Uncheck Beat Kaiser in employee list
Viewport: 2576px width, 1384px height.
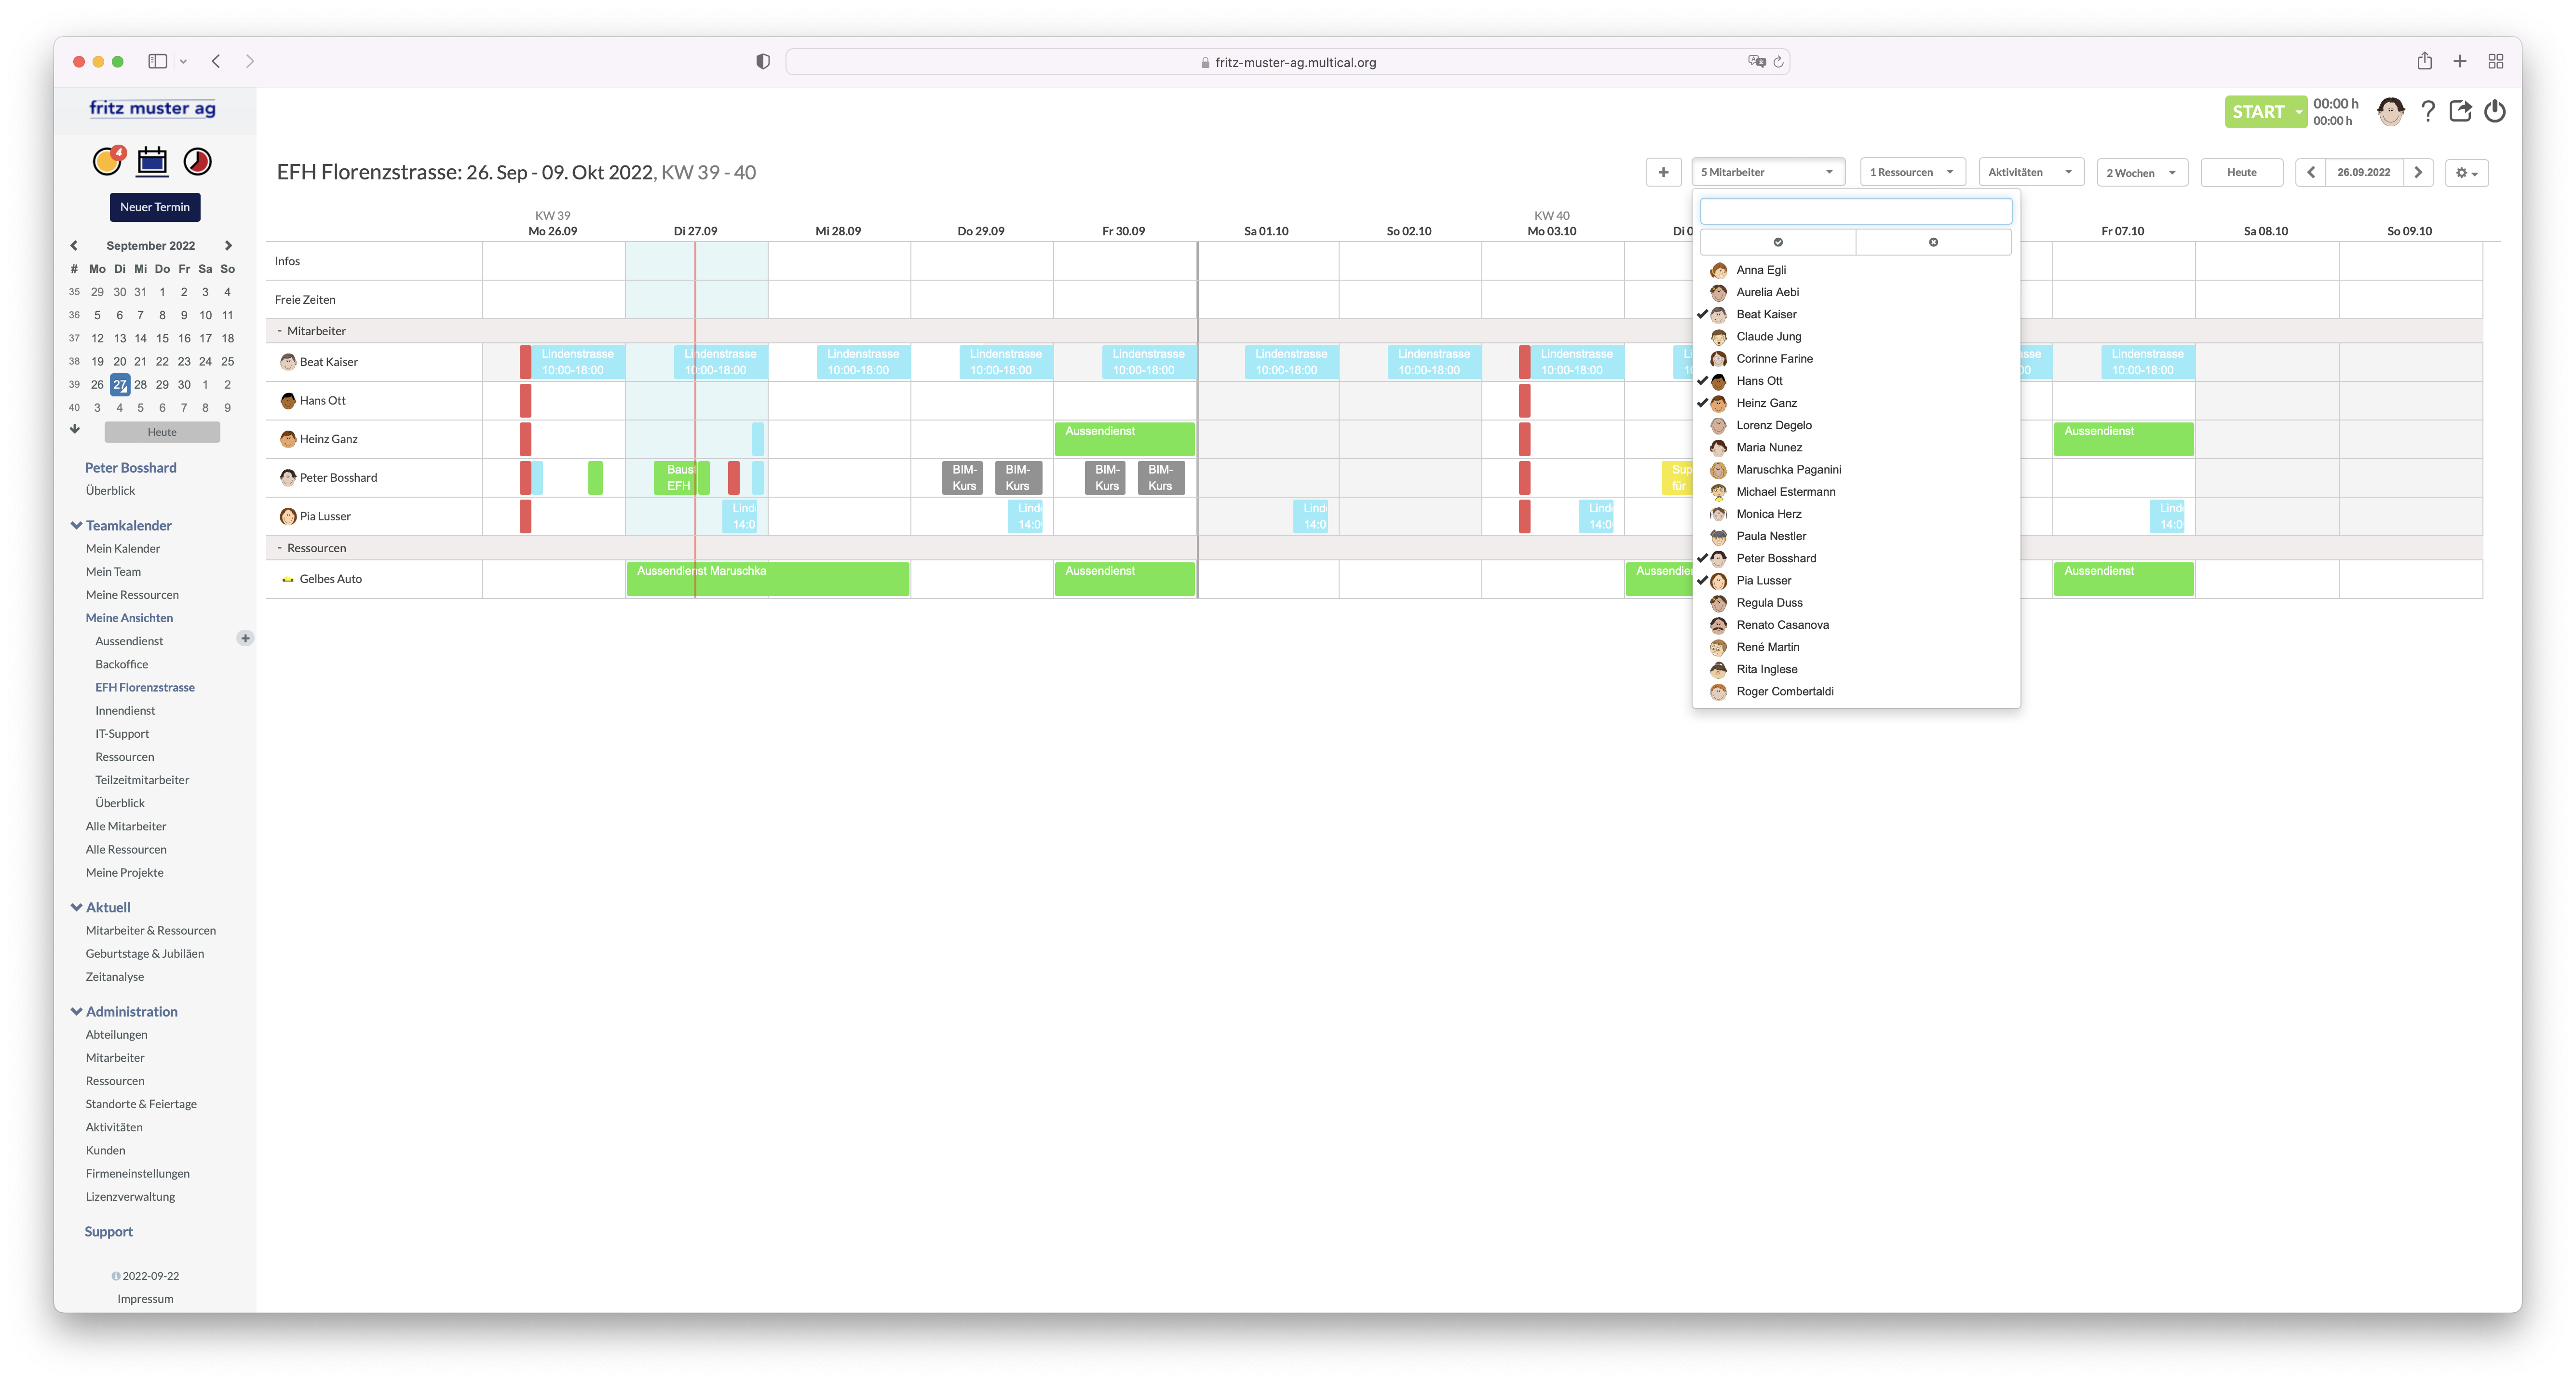pyautogui.click(x=1855, y=314)
